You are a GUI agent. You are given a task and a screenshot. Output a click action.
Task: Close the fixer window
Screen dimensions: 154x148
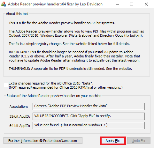pos(146,4)
